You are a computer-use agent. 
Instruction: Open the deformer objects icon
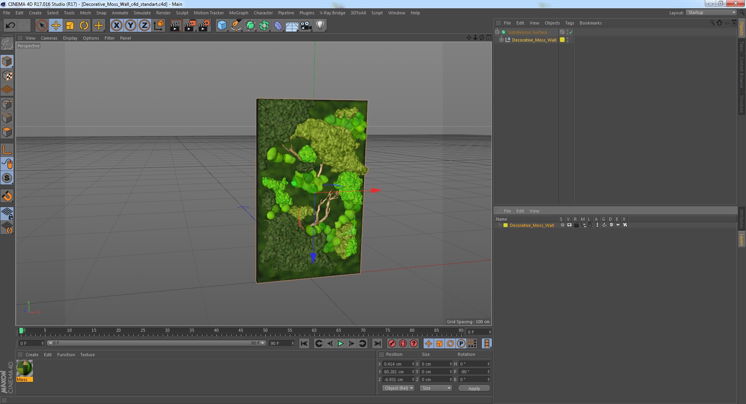tap(278, 26)
